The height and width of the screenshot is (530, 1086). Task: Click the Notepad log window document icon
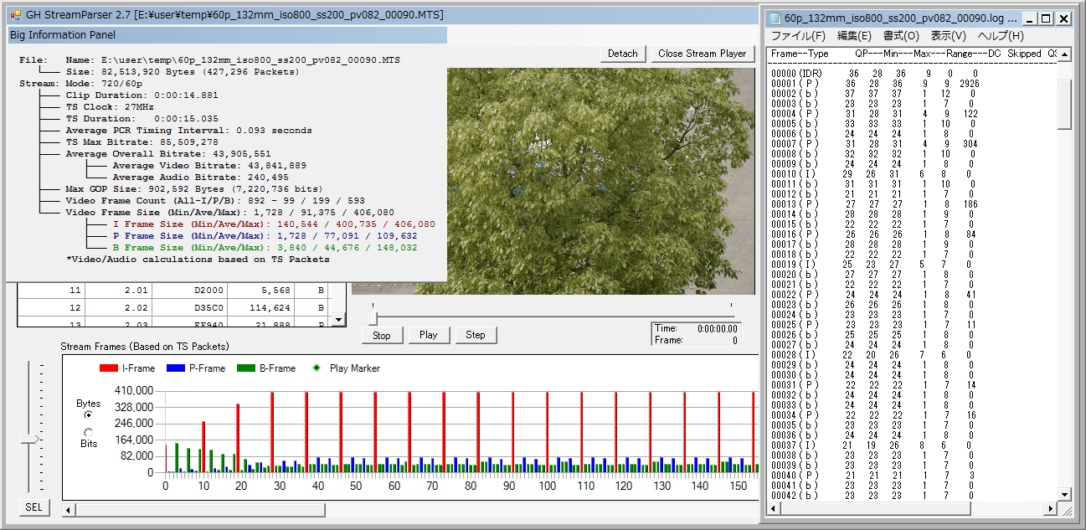tap(775, 18)
